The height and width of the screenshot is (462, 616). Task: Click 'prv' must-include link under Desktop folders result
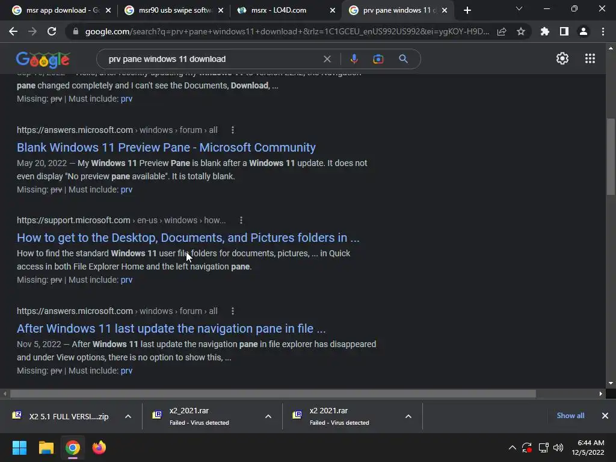(x=126, y=280)
